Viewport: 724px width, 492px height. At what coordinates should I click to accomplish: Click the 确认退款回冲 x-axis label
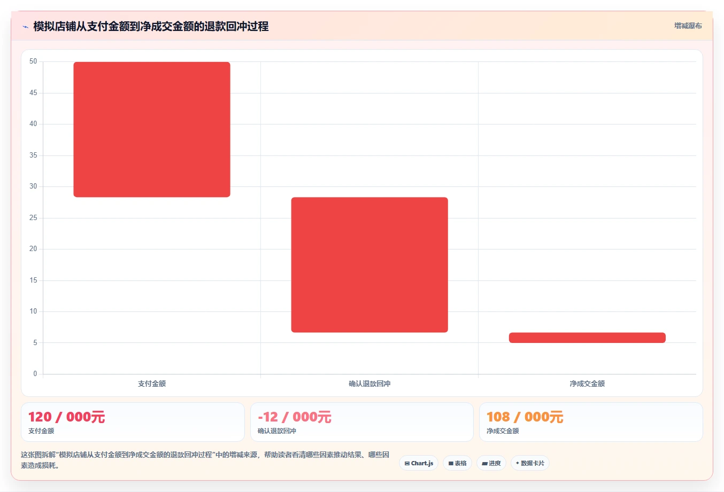click(x=369, y=384)
